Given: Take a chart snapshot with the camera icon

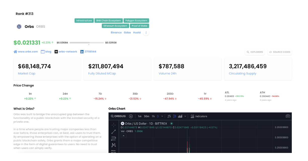Looking at the screenshot, I should [288, 116].
